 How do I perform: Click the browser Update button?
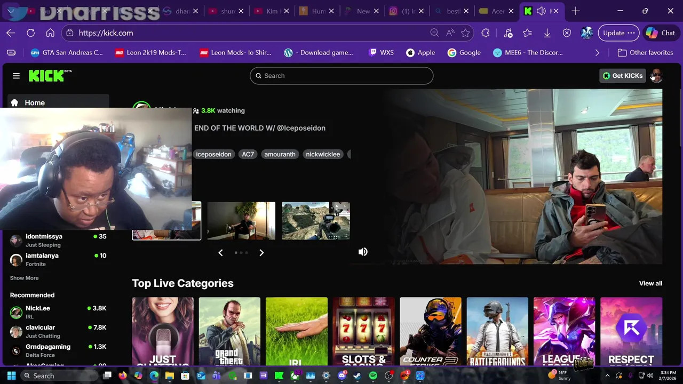coord(618,33)
